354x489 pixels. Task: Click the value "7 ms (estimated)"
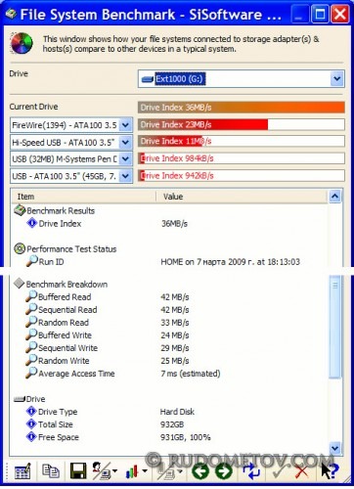pyautogui.click(x=191, y=374)
